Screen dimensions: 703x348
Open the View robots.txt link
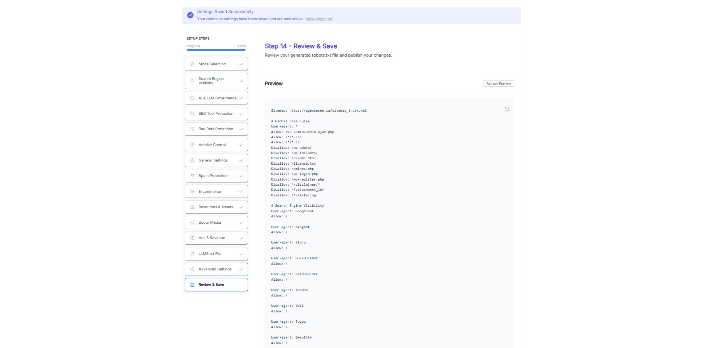(x=319, y=19)
